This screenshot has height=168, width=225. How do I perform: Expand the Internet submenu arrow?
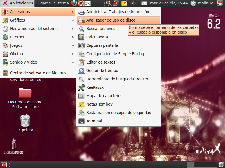point(73,37)
